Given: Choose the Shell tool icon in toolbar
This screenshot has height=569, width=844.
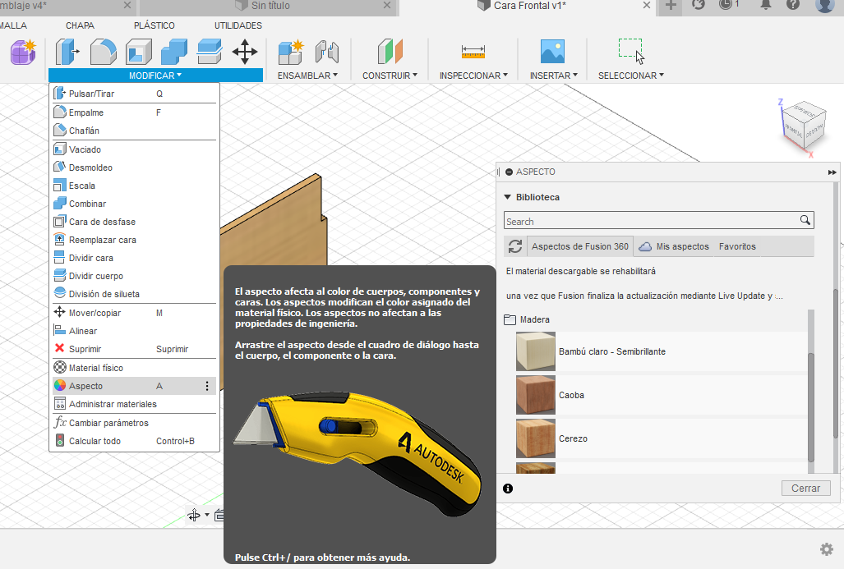Looking at the screenshot, I should coord(138,52).
